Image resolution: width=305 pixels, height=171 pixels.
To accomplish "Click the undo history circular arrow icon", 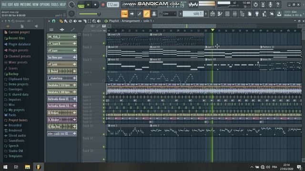I will [x=255, y=4].
